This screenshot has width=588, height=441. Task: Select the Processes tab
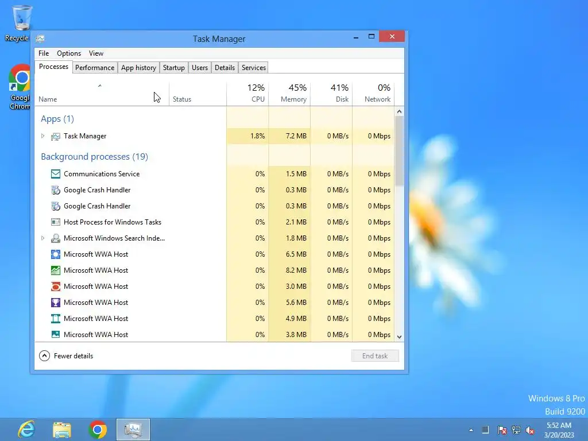53,67
